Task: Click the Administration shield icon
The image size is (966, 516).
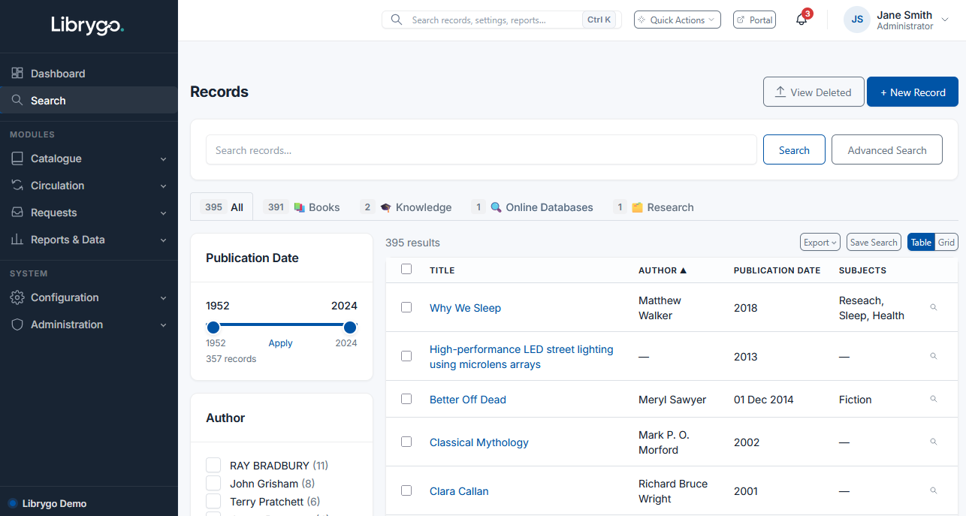Action: point(17,324)
